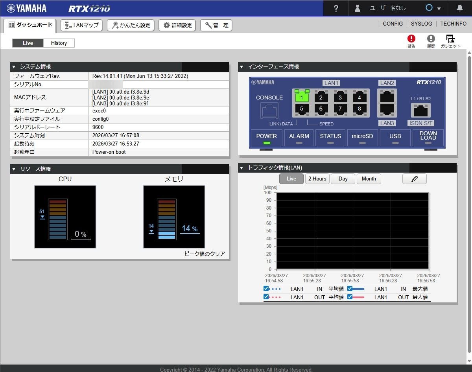Click the pencil edit button in traffic panel
472x372 pixels.
click(414, 179)
